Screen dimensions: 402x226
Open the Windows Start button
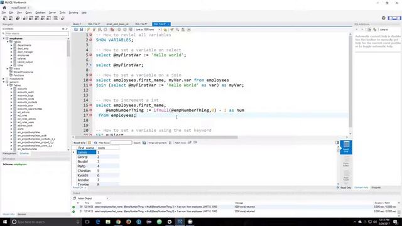5,222
